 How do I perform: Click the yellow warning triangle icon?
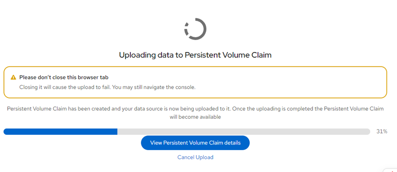pos(13,77)
